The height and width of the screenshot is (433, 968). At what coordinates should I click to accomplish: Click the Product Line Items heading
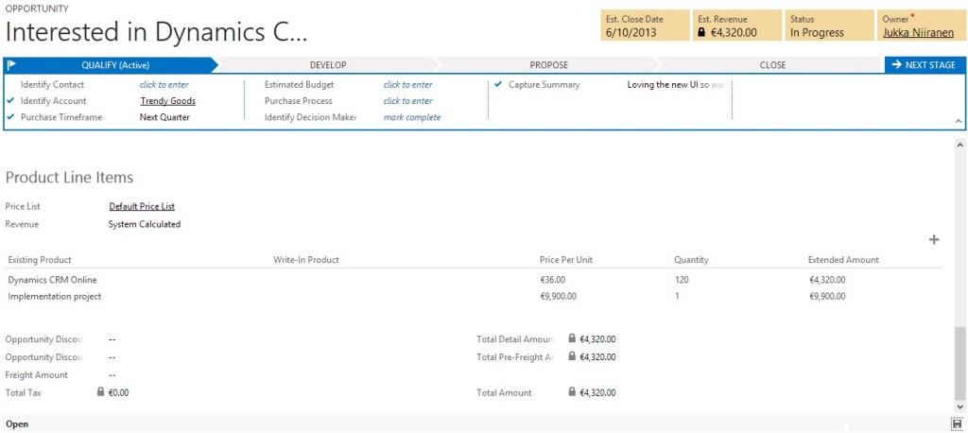click(69, 178)
